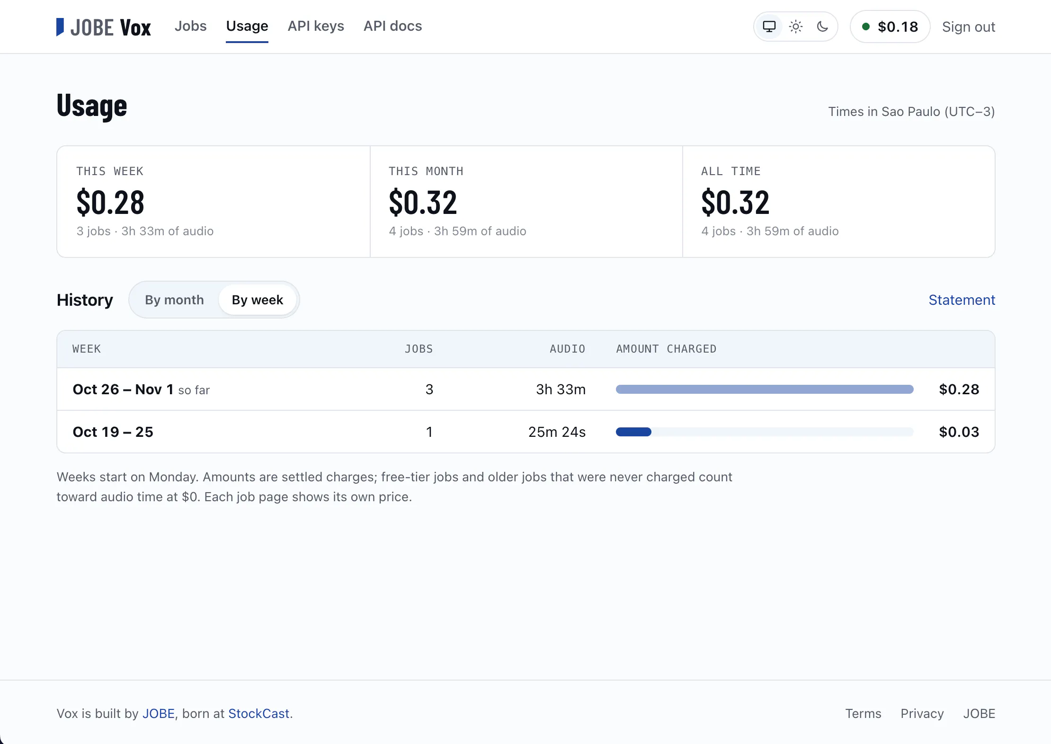Click the Oct 26 – Nov 1 amount bar
Image resolution: width=1051 pixels, height=744 pixels.
765,389
